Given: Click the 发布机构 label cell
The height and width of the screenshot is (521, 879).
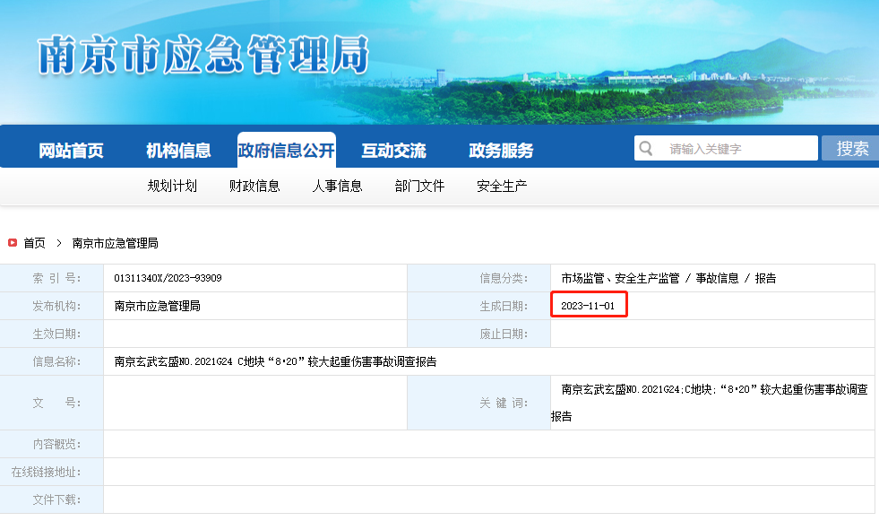Looking at the screenshot, I should [x=52, y=306].
